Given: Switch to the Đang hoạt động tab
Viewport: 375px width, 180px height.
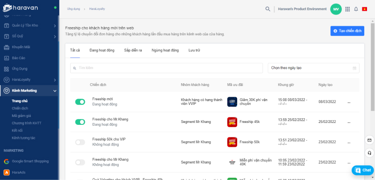Looking at the screenshot, I should [x=102, y=50].
